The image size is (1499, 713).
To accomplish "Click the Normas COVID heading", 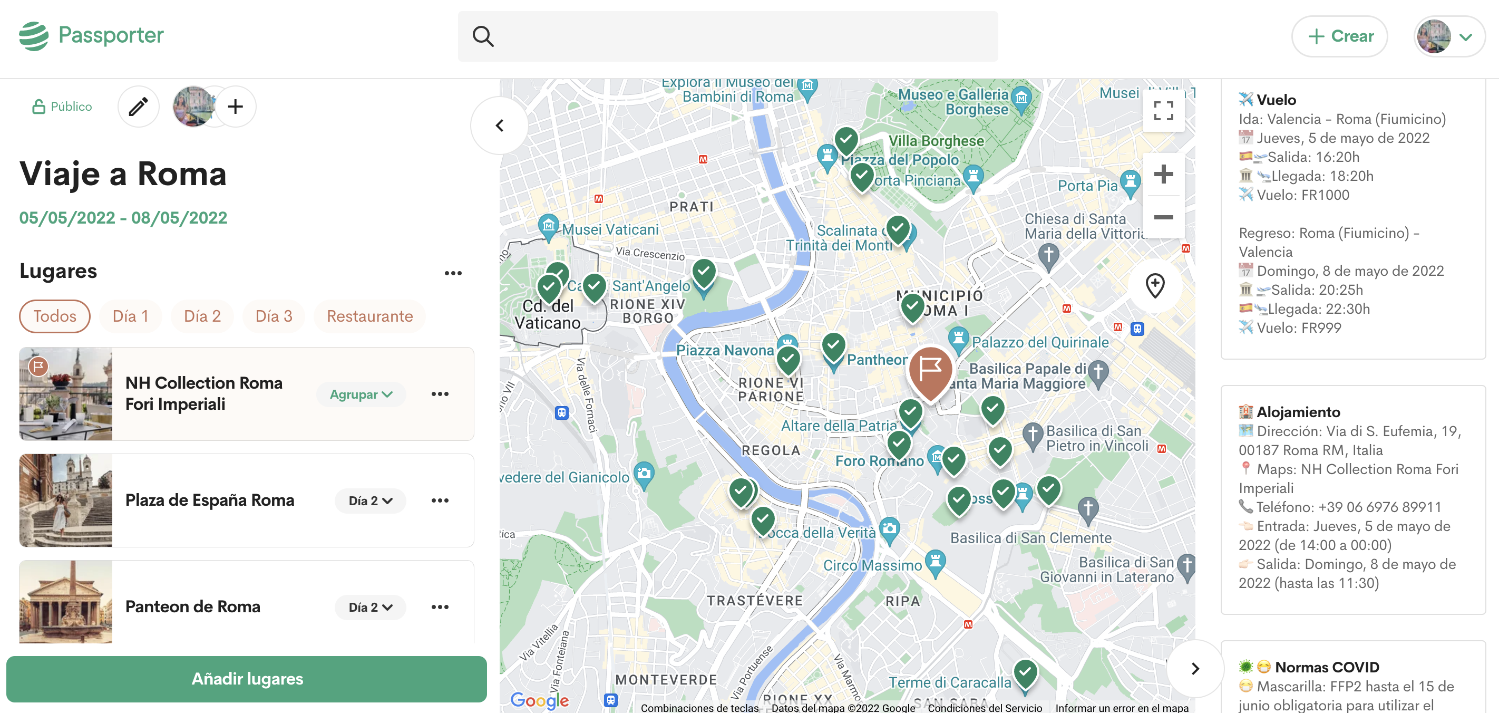I will [x=1327, y=667].
